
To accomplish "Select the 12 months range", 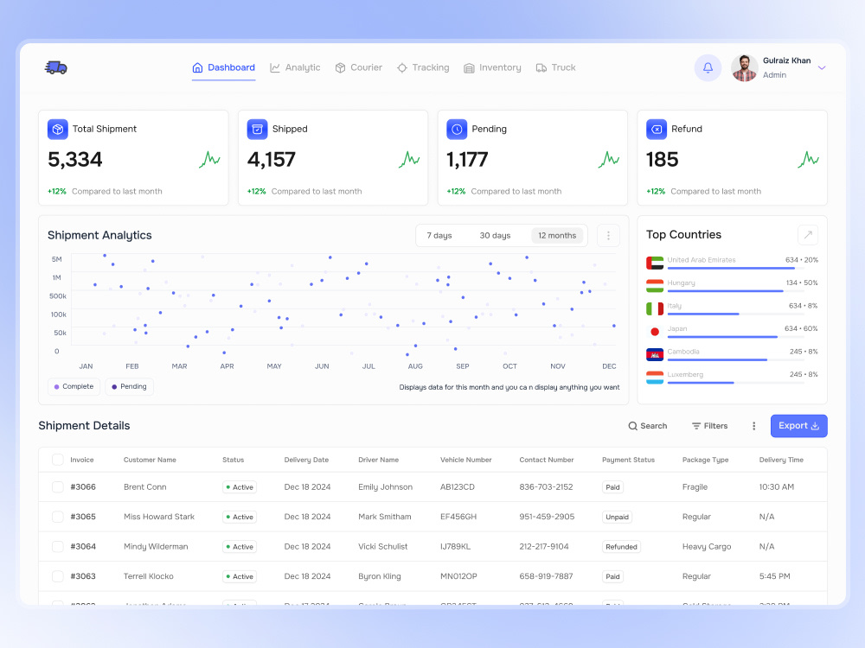I will coord(557,236).
